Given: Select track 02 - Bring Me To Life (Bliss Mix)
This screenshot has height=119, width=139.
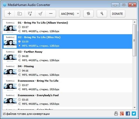Looking at the screenshot, I should tap(67, 41).
